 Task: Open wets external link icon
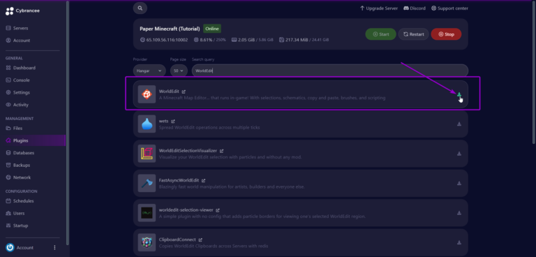(173, 121)
